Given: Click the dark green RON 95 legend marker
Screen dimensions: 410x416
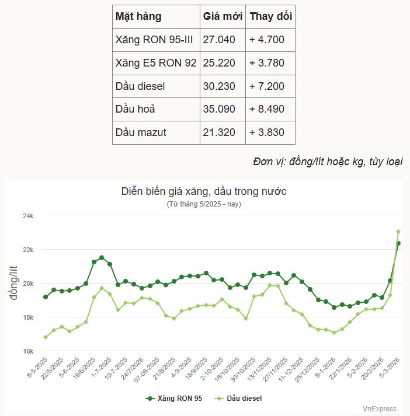Looking at the screenshot, I should click(x=150, y=398).
